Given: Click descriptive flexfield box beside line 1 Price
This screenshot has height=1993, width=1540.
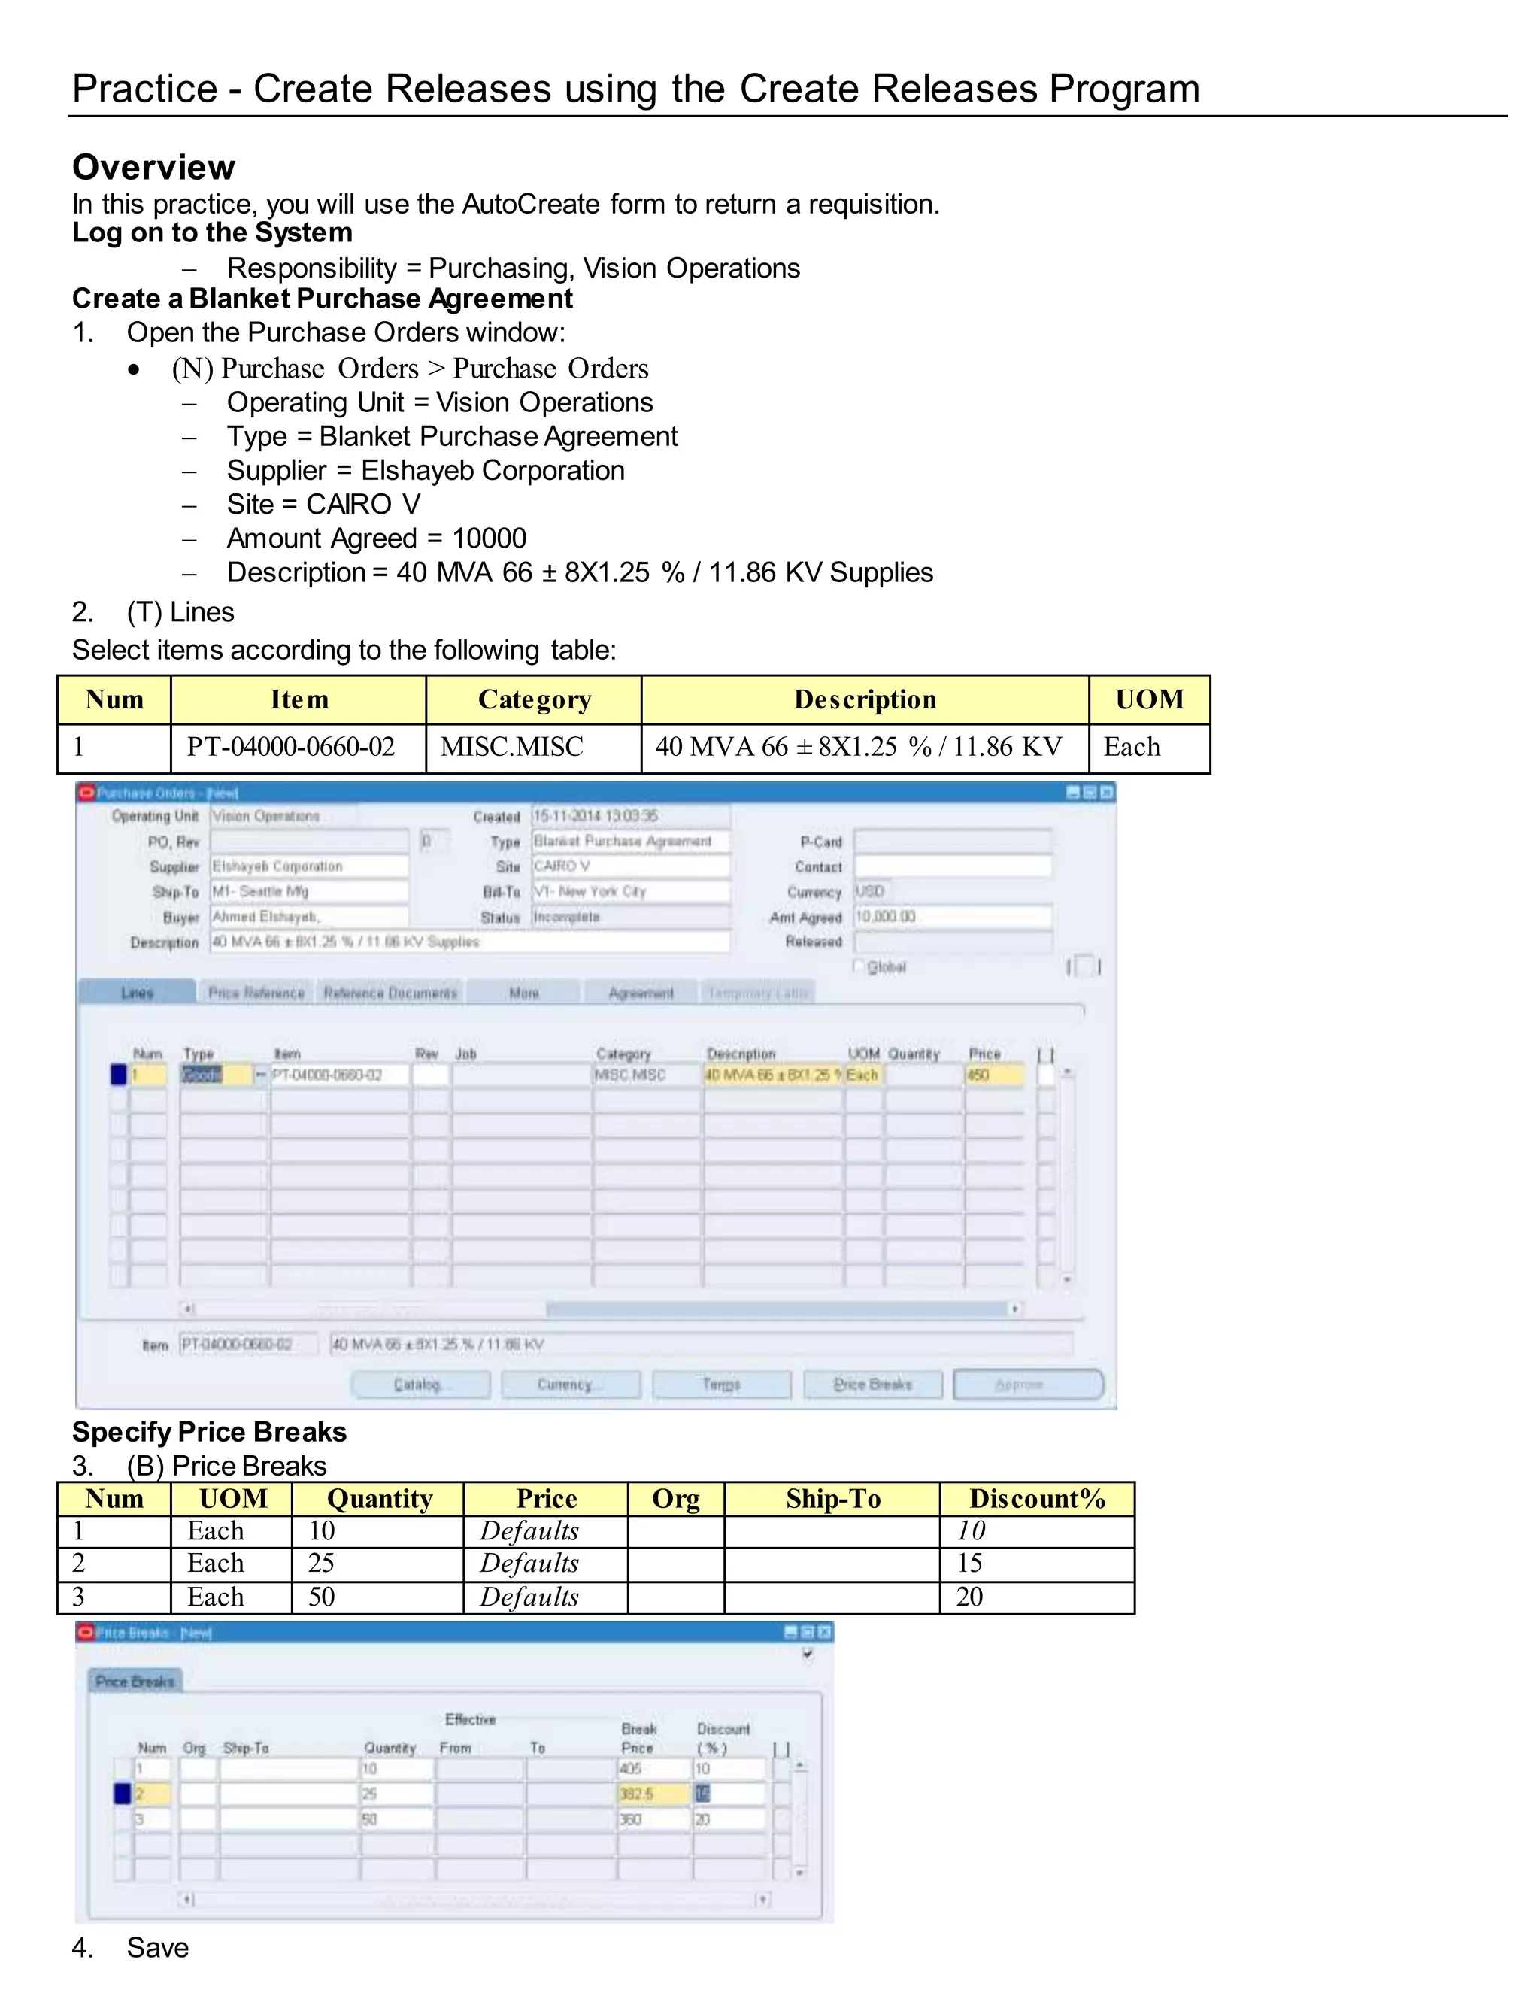Looking at the screenshot, I should (x=1047, y=1075).
